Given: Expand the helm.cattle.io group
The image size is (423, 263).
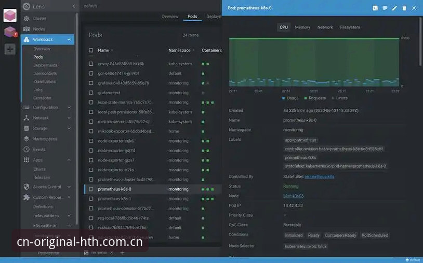Looking at the screenshot, I should click(69, 216).
